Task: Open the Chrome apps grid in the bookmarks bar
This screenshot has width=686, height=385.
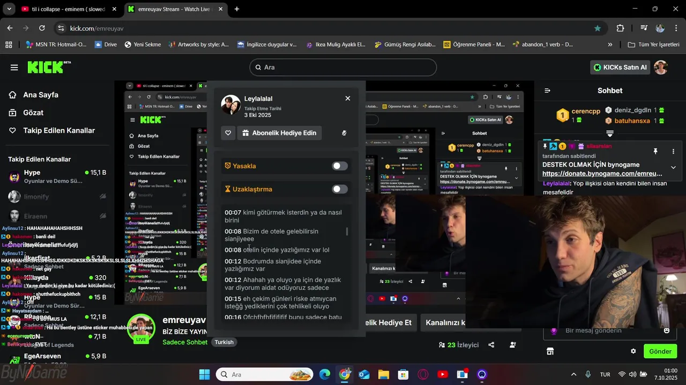Action: pos(9,45)
